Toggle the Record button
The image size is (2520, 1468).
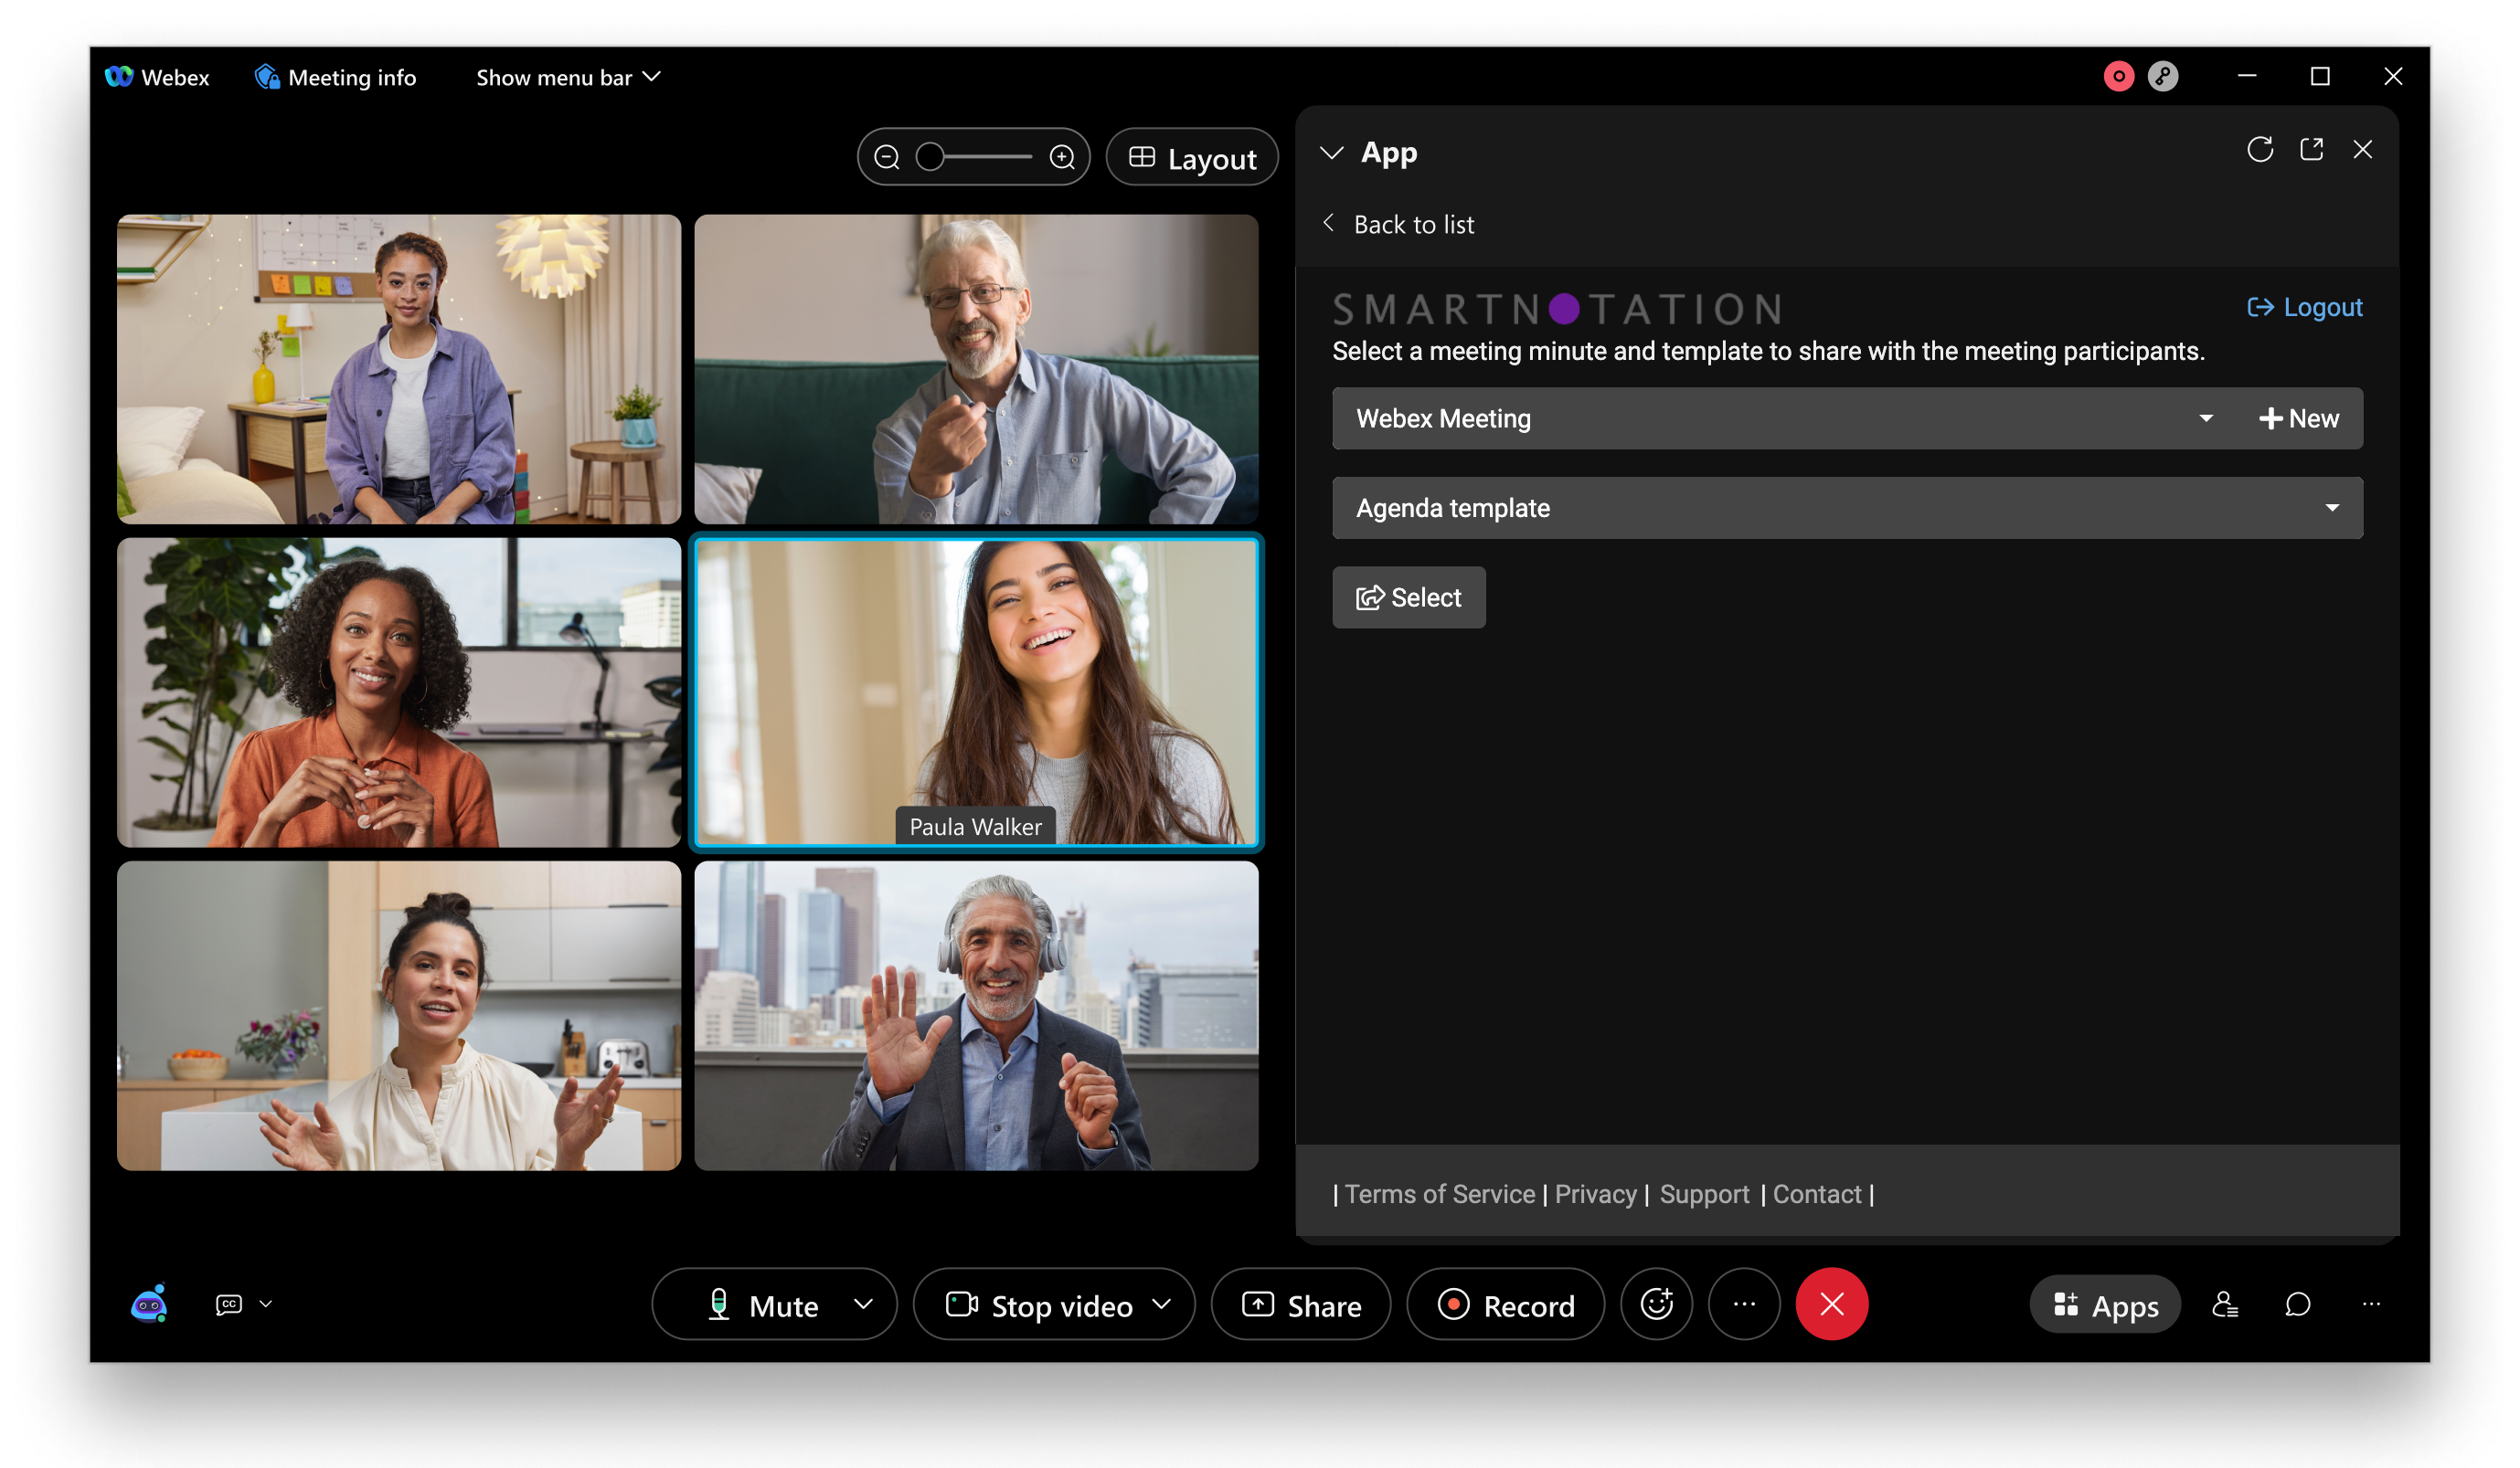(1506, 1305)
